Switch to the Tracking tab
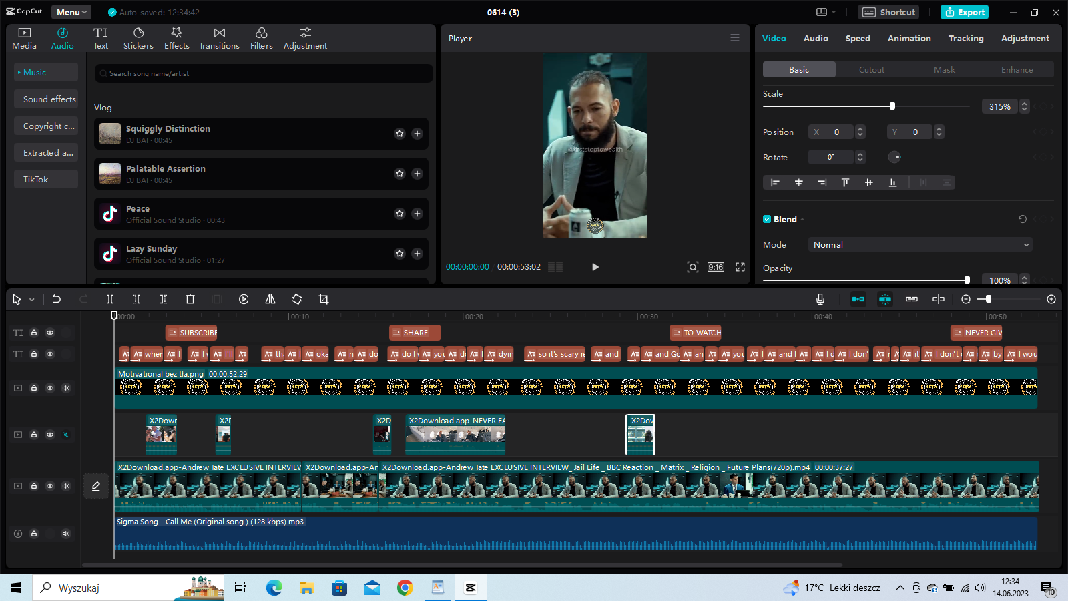 pyautogui.click(x=966, y=39)
